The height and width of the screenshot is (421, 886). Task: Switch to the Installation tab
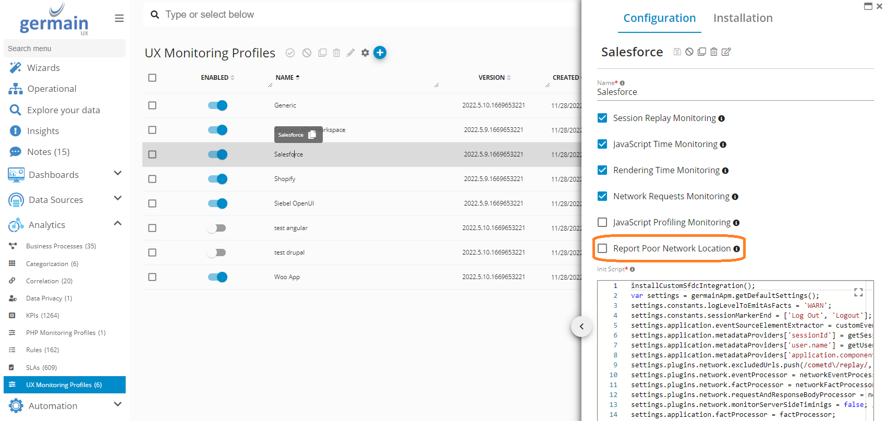tap(743, 18)
